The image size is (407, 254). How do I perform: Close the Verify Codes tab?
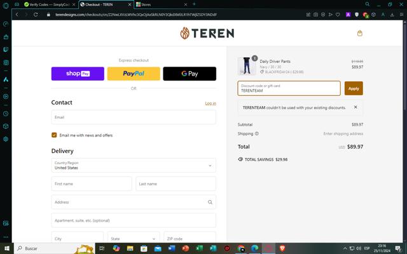tap(74, 4)
